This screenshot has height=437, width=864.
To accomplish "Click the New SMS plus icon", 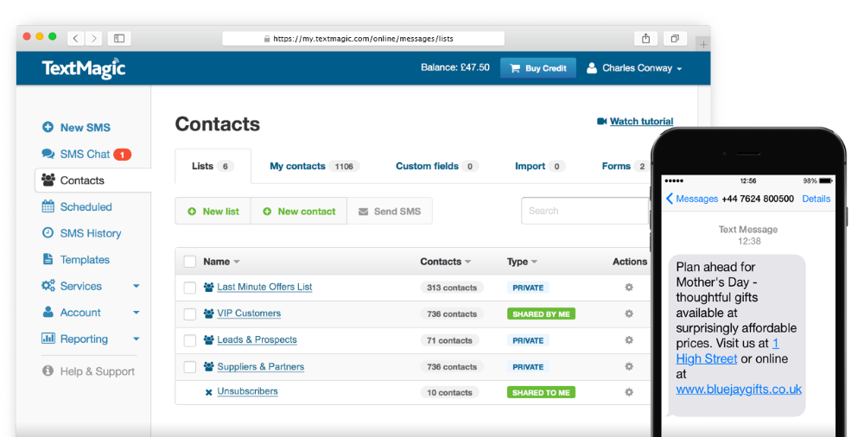I will [48, 127].
